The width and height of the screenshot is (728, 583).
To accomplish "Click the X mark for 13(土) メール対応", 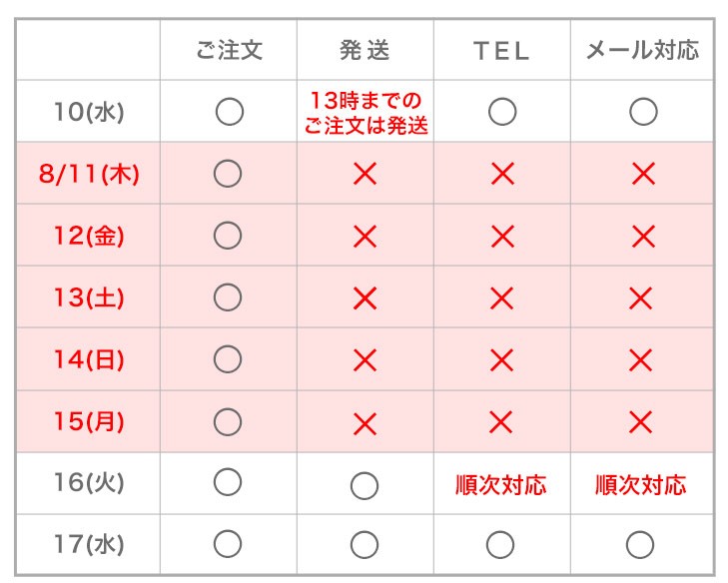I will pos(642,297).
